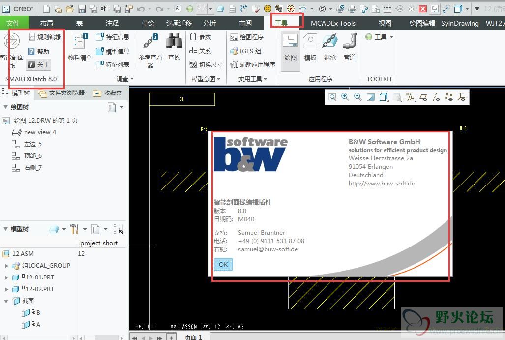This screenshot has height=340, width=505.
Task: Click the Feature List (特征列表) icon
Action: coord(113,64)
